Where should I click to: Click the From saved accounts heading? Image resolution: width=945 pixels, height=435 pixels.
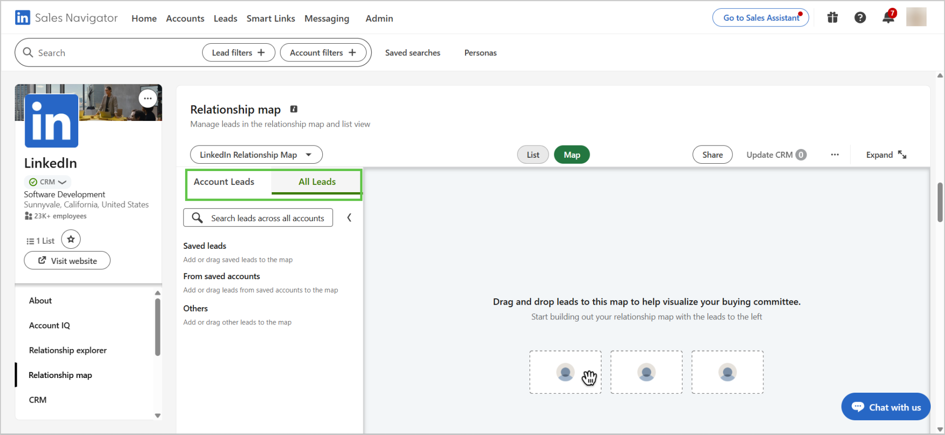221,276
